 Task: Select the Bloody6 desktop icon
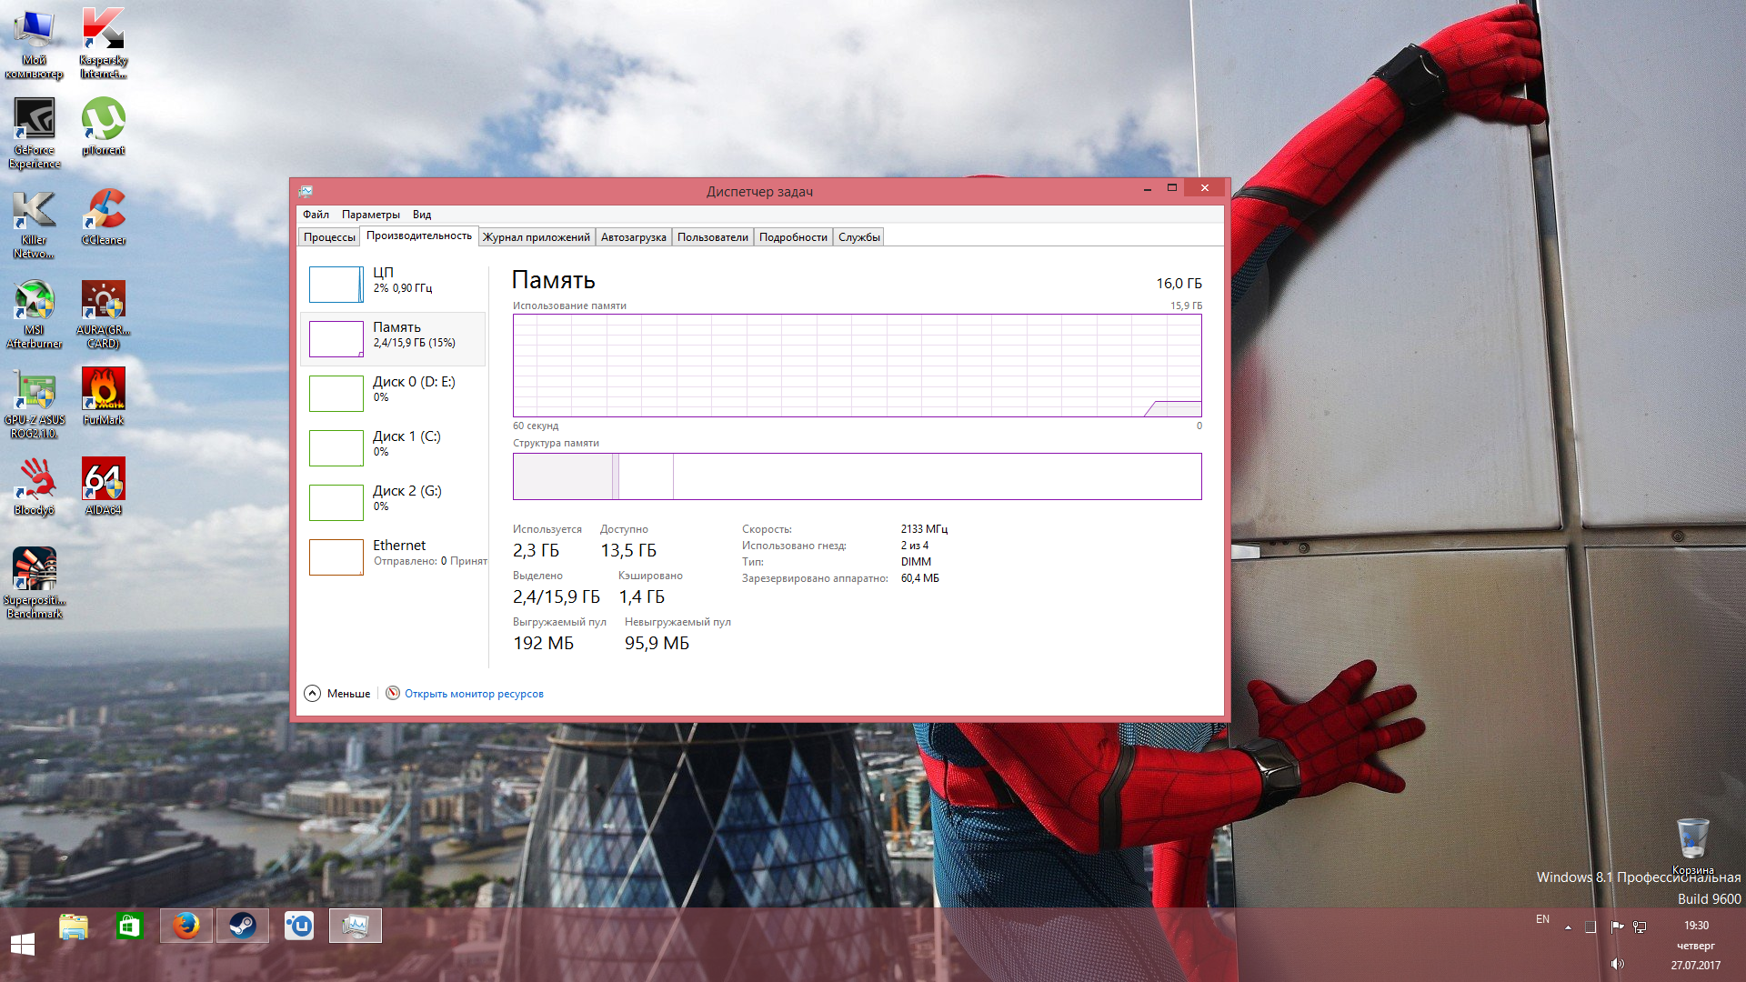[x=35, y=486]
